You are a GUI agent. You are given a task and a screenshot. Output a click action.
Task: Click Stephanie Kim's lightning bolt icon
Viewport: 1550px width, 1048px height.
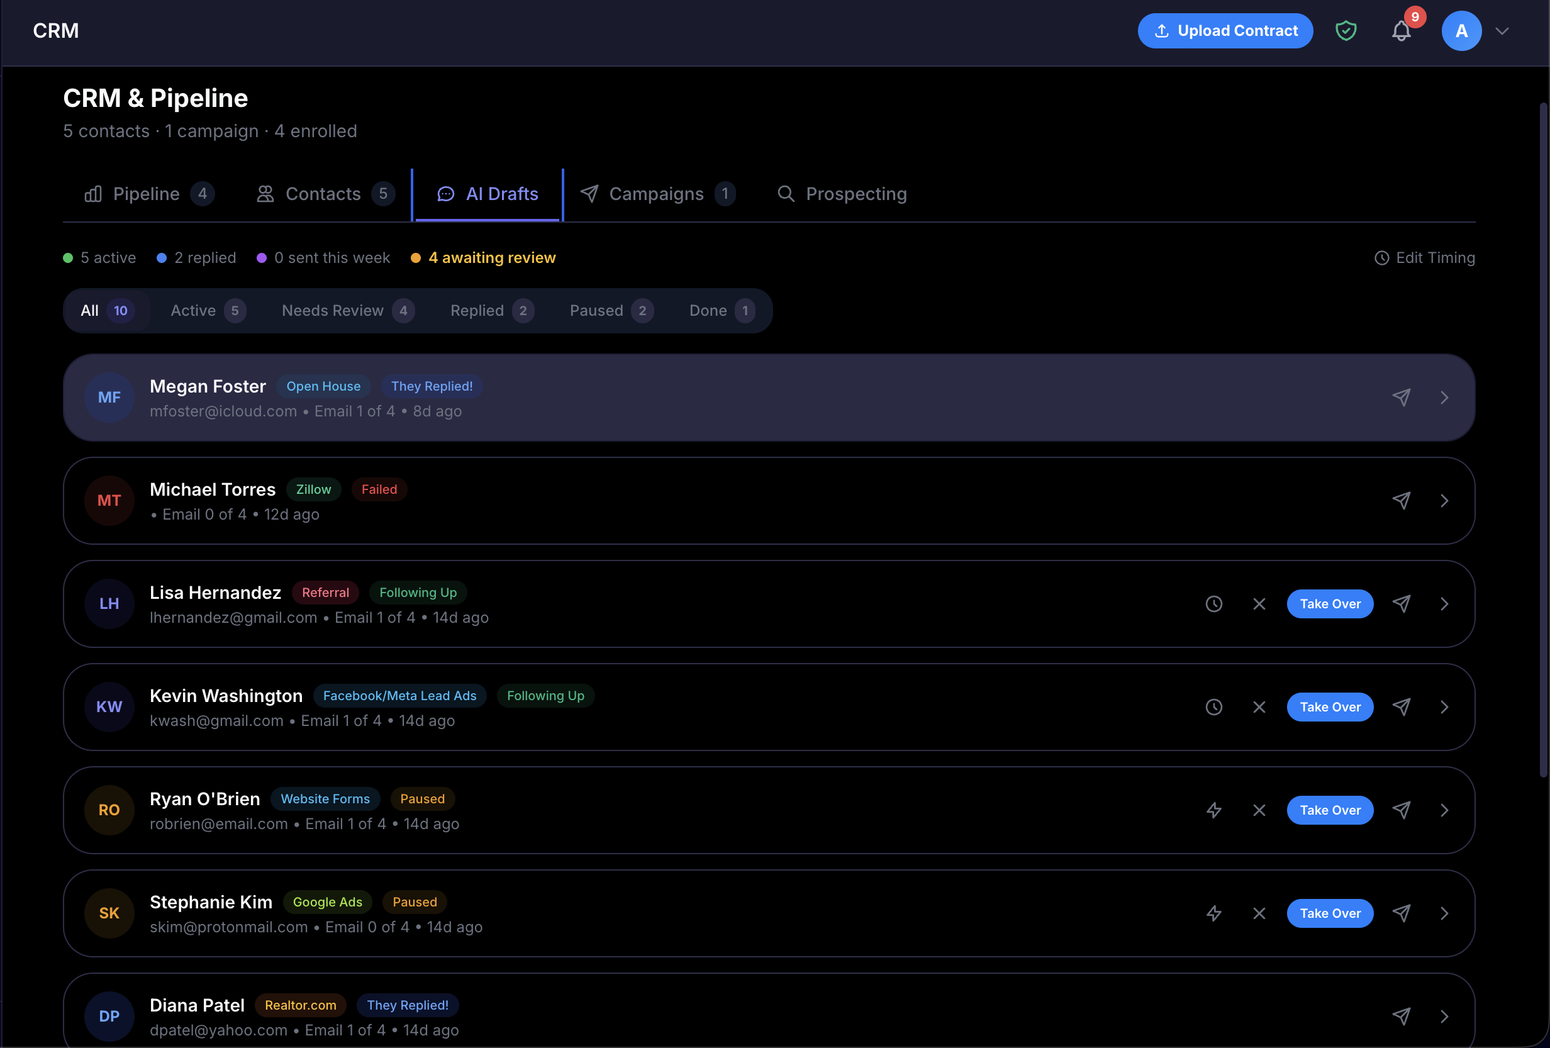click(x=1214, y=913)
